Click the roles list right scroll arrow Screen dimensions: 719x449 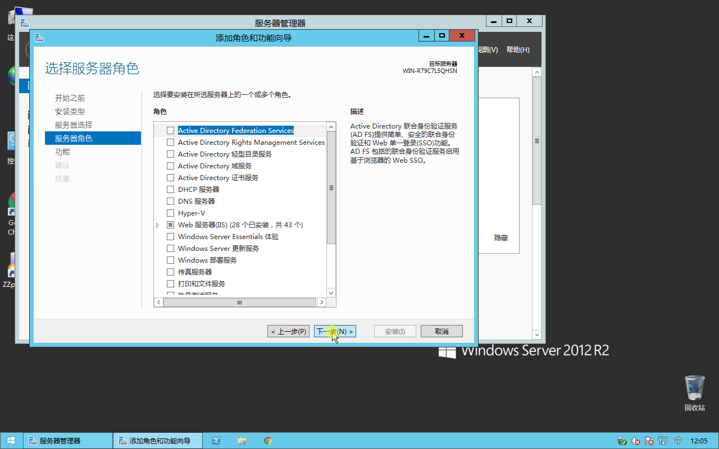click(321, 302)
